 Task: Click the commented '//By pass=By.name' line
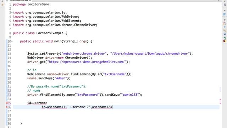[x=57, y=86]
